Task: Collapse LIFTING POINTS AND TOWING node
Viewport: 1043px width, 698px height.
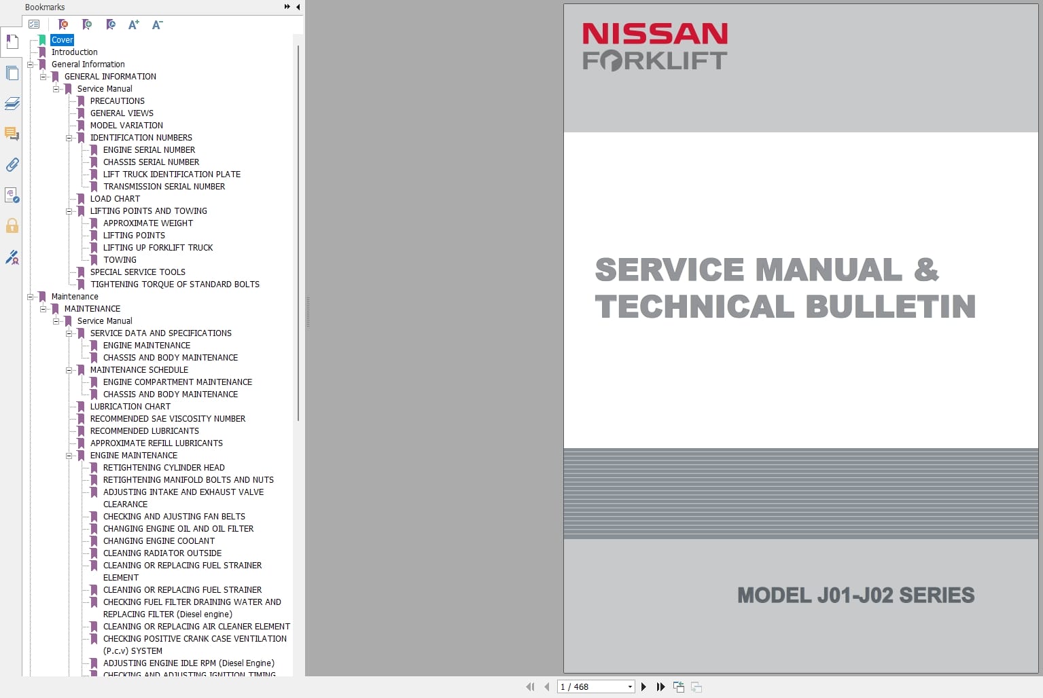Action: (69, 211)
